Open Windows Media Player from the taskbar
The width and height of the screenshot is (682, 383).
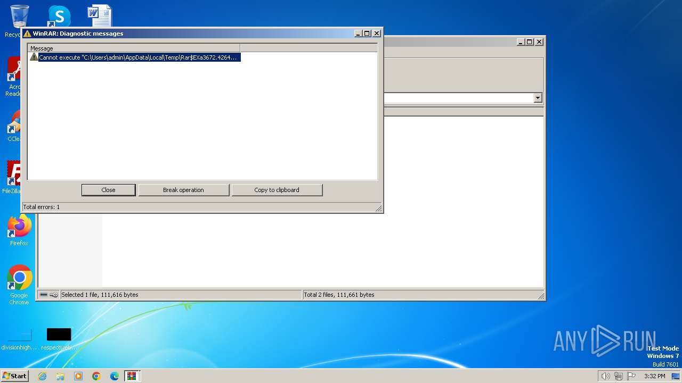[x=78, y=376]
